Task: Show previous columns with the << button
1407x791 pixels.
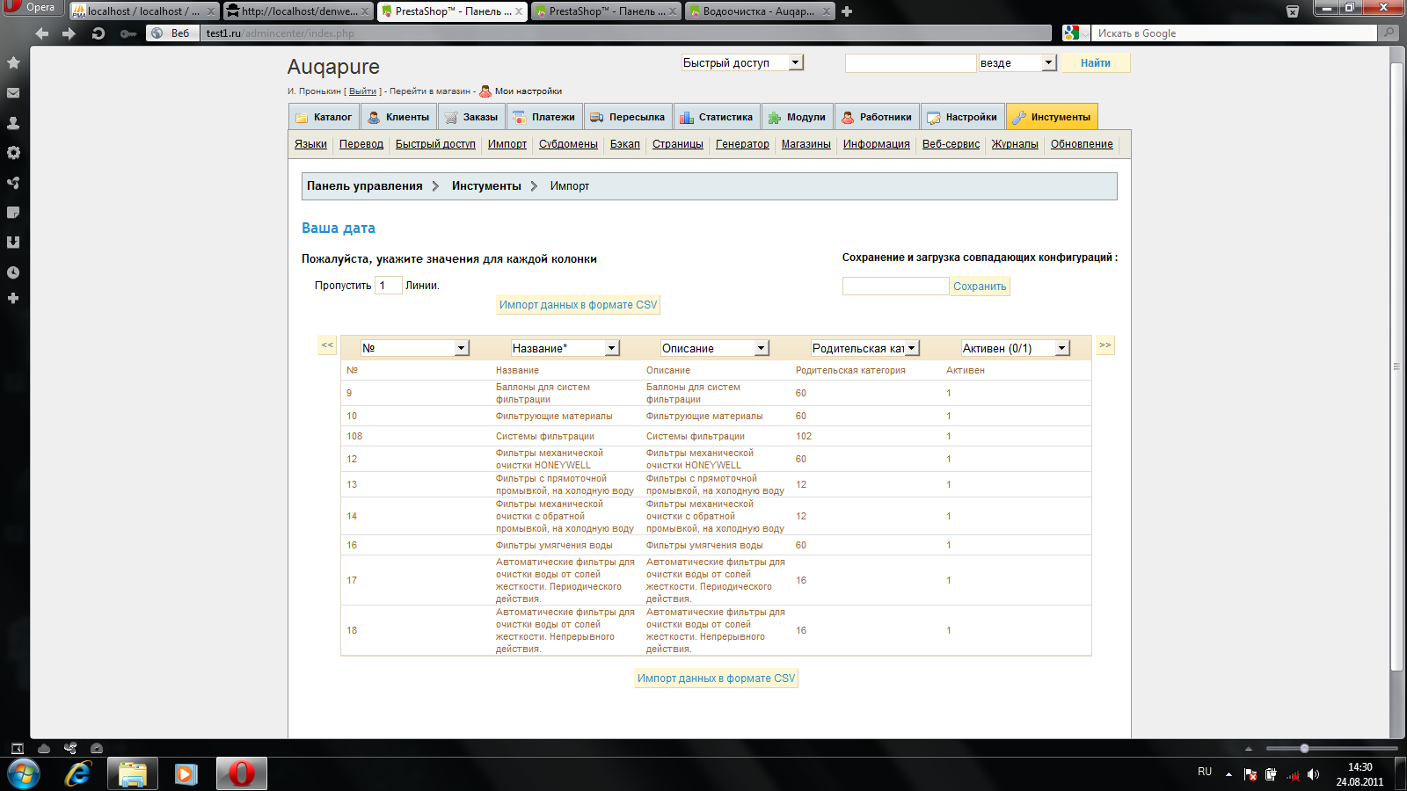Action: (327, 345)
